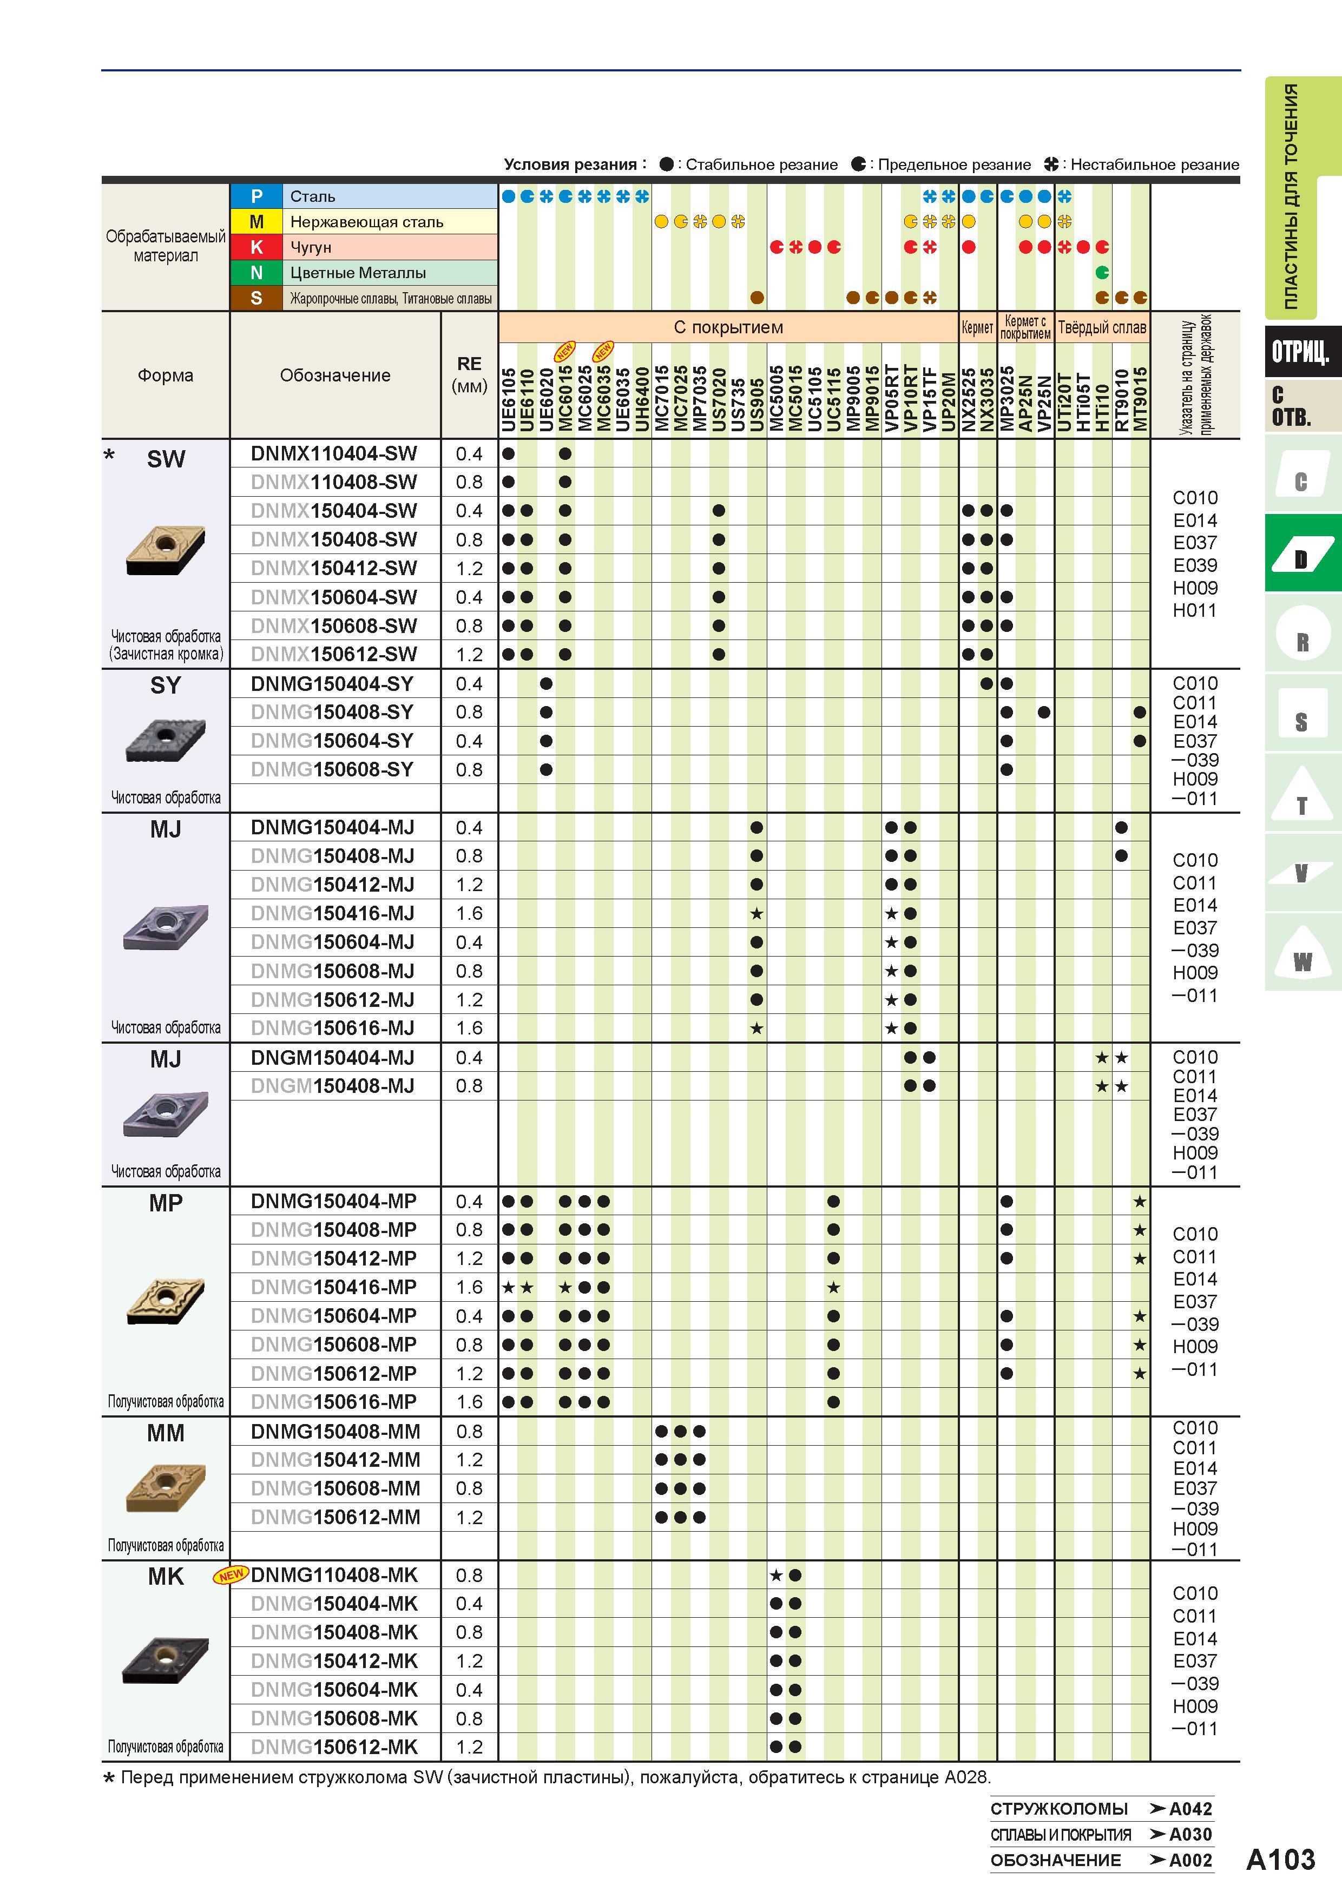Click the UE6105 grade column header
The image size is (1342, 1898).
[508, 400]
